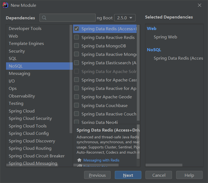The image size is (208, 183).
Task: Cancel the New Module wizard
Action: point(159,175)
